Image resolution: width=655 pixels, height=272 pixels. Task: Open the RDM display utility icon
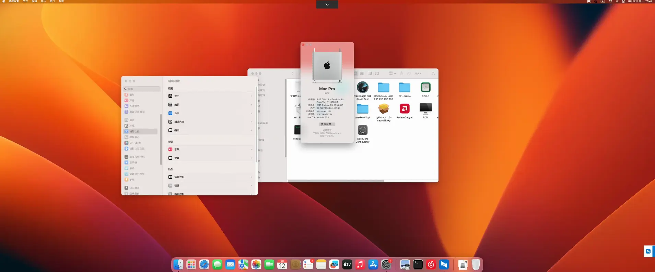point(425,109)
